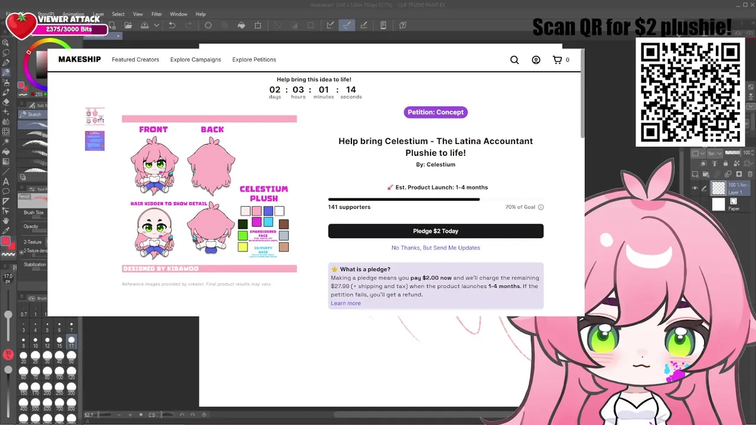Open the layer blending mode dropdown
The height and width of the screenshot is (425, 756).
(x=715, y=153)
